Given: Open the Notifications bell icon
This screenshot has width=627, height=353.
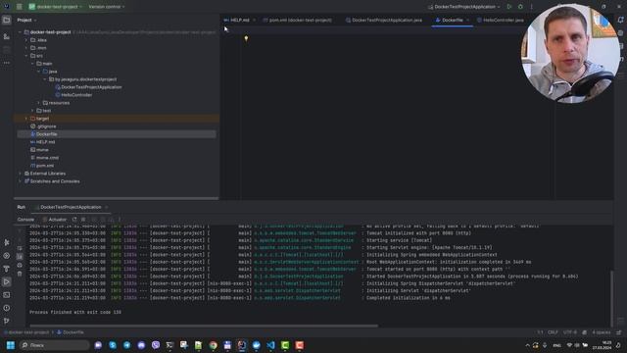Looking at the screenshot, I should click(620, 20).
